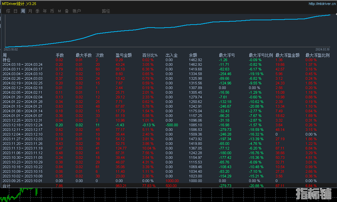Open the 月 monthly statistics tab
Image resolution: width=337 pixels, height=202 pixels.
click(x=30, y=11)
